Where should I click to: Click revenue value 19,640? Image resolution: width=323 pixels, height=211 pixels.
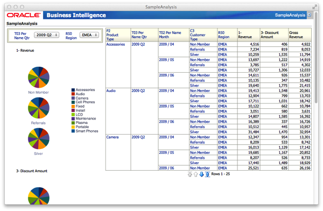click(x=254, y=86)
